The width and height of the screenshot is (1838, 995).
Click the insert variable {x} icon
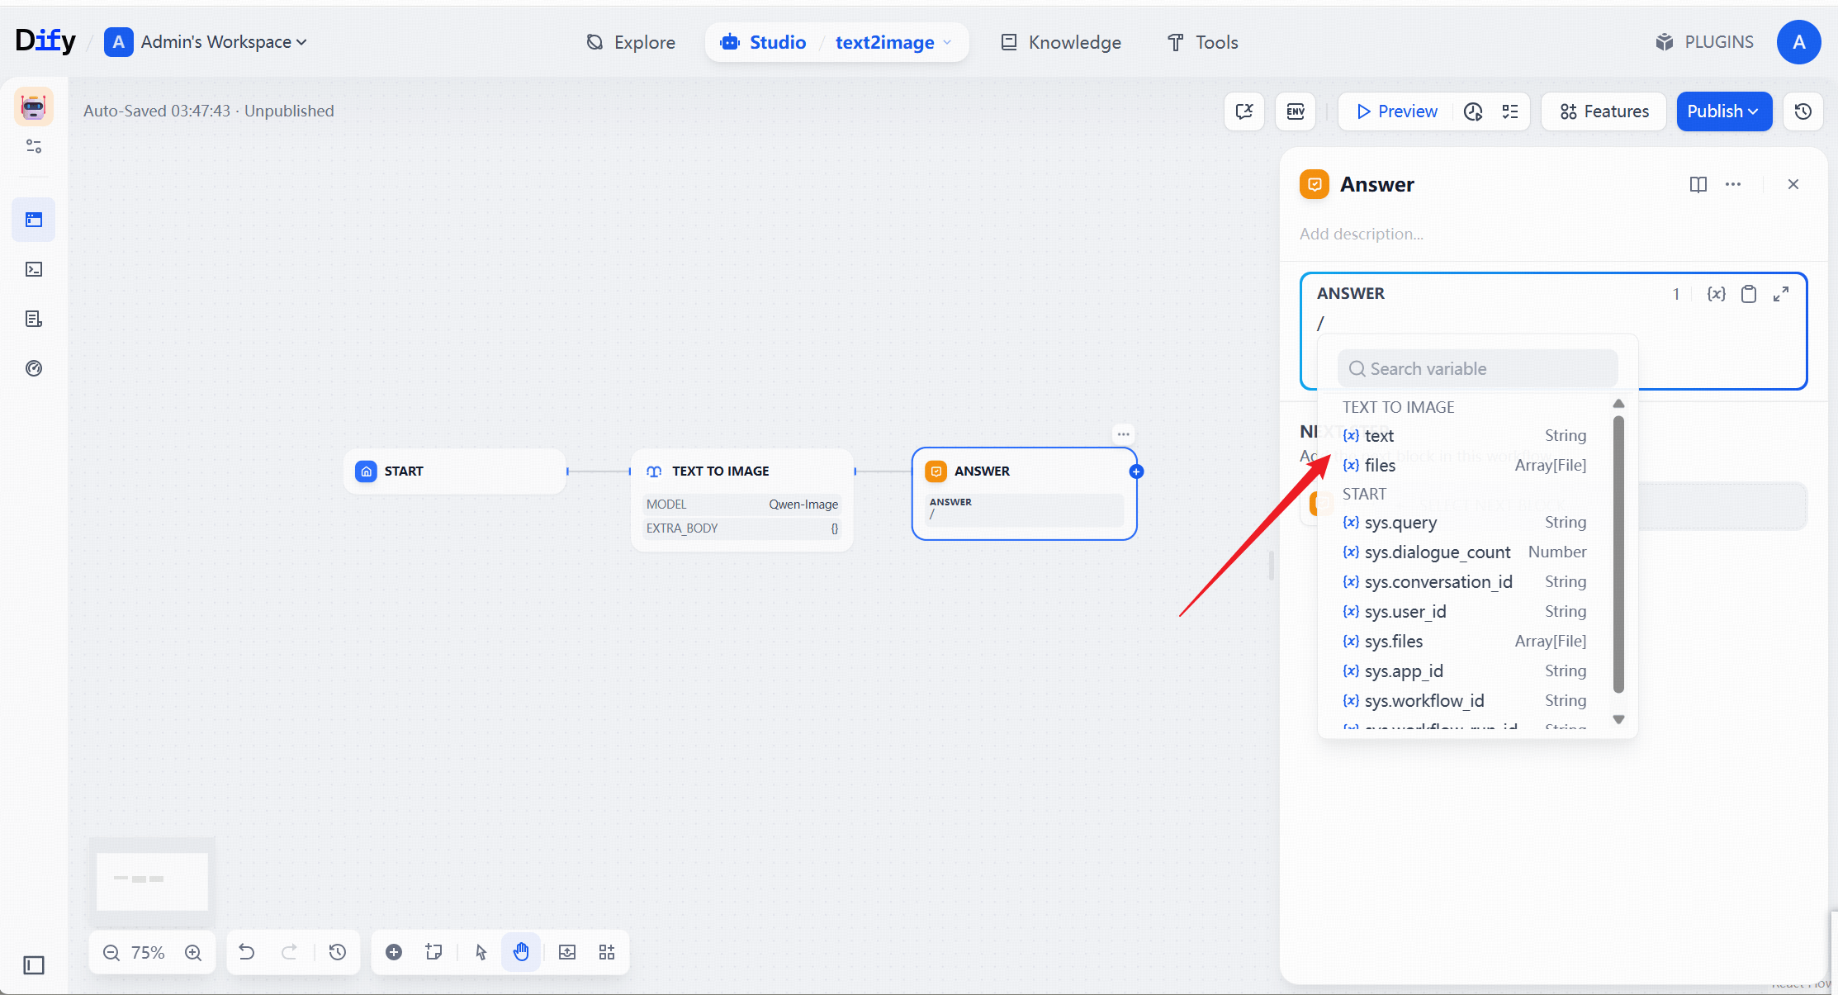[x=1716, y=294]
